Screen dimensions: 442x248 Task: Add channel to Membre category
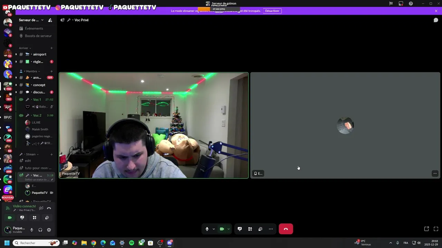(51, 71)
